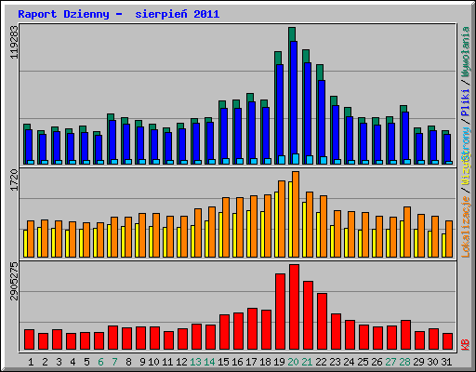Viewport: 476px width, 372px height.
Task: Click the 119283 axis value label
Action: pos(14,42)
